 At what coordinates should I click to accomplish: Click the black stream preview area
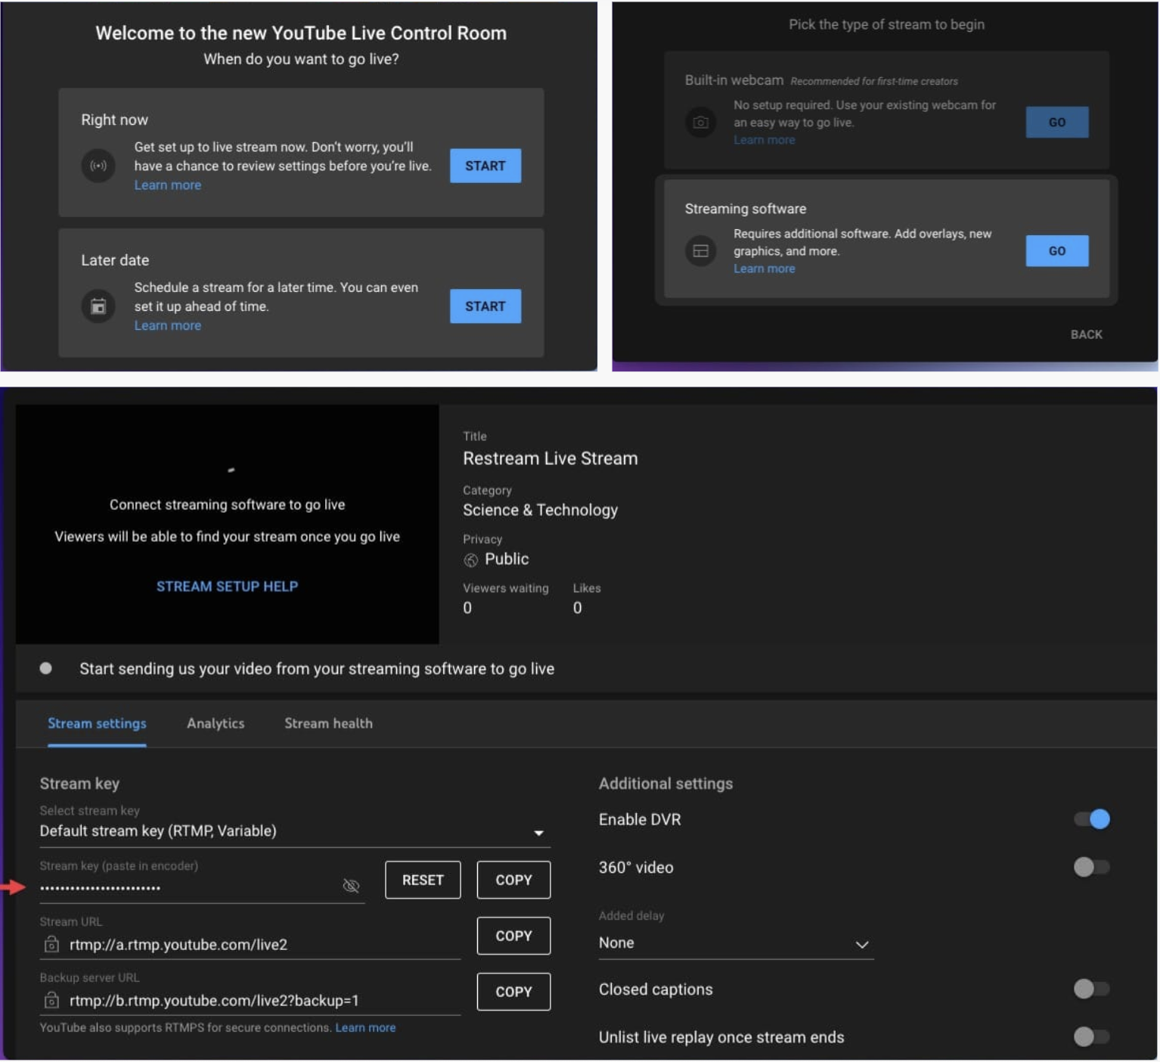(x=227, y=523)
